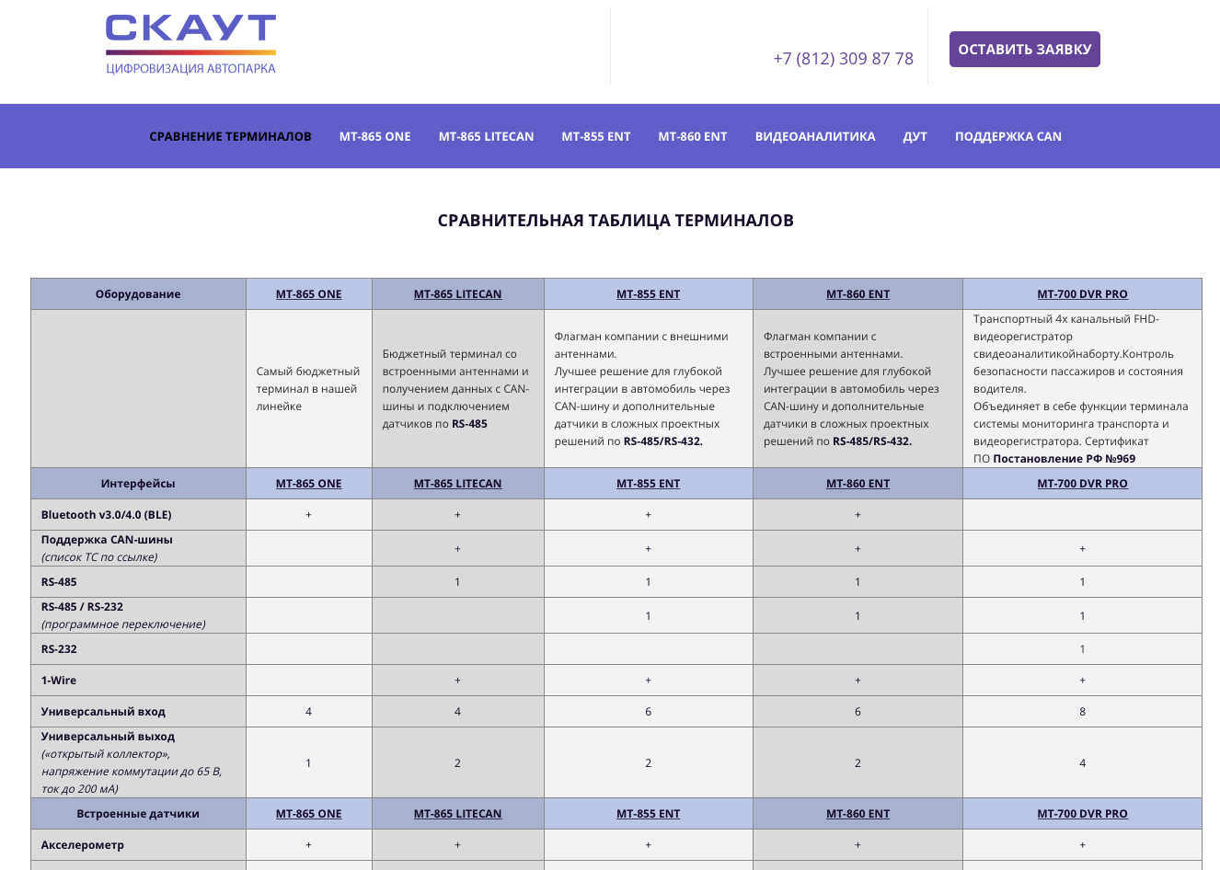The height and width of the screenshot is (870, 1220).
Task: Click the Встроенные датчики section header cell
Action: (138, 814)
